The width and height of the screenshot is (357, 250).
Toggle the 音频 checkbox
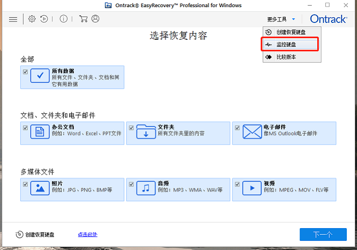(x=131, y=184)
